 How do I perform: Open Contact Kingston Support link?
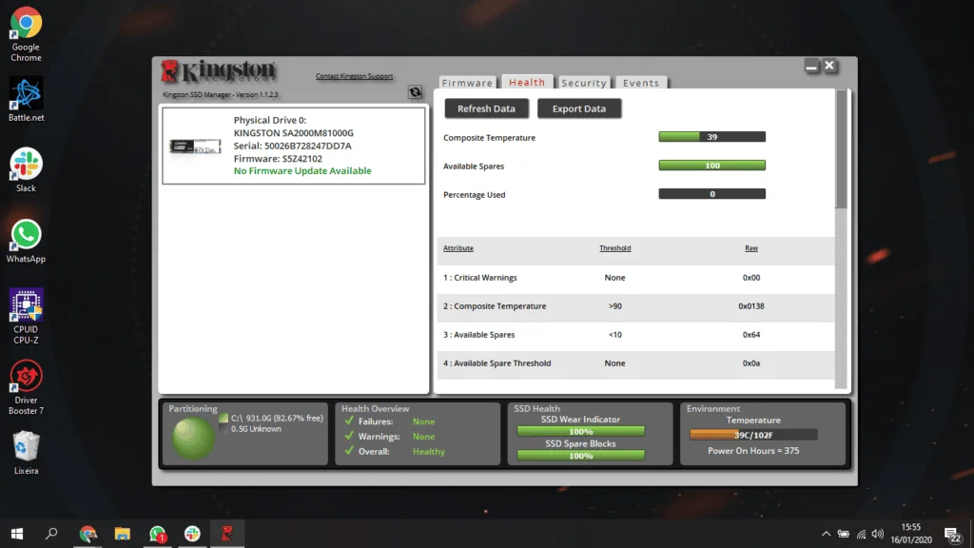(354, 76)
